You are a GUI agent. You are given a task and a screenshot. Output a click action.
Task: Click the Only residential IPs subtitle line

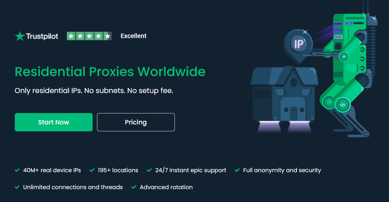click(94, 91)
